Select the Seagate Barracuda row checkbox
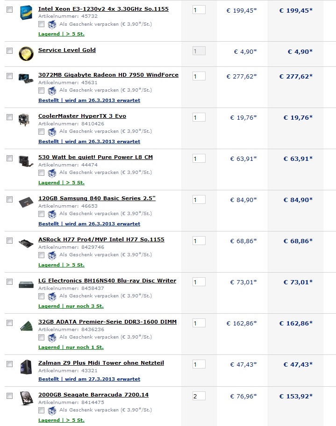The height and width of the screenshot is (426, 336). tap(9, 396)
